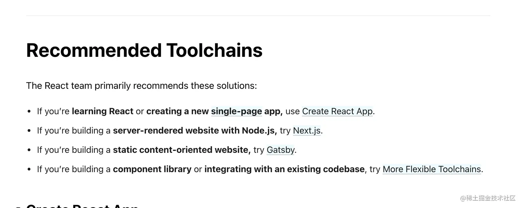Click the cut-off heading at the page bottom

point(82,206)
